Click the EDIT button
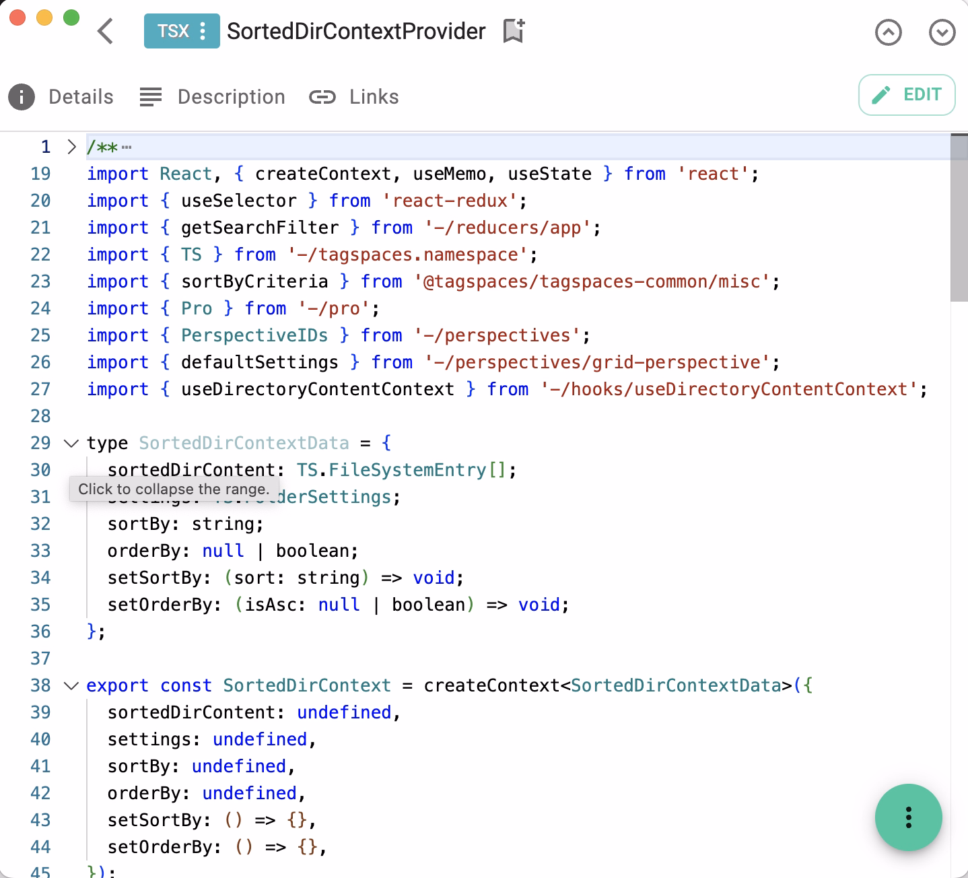The width and height of the screenshot is (968, 878). (906, 94)
